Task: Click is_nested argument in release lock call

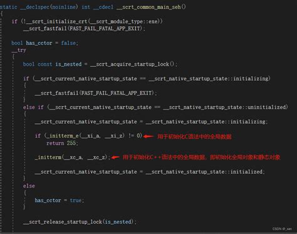Action: tap(118, 222)
